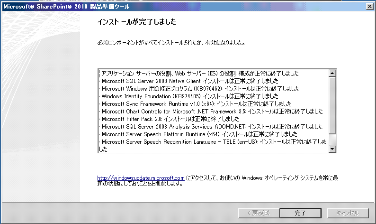376x224 pixels.
Task: Click the disabled キャンセル button
Action: click(x=348, y=213)
